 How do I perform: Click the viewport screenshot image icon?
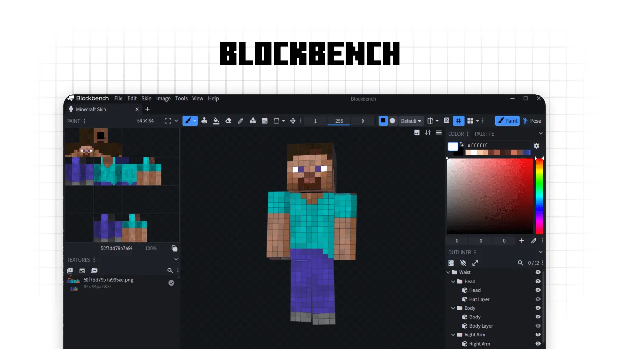pos(417,132)
